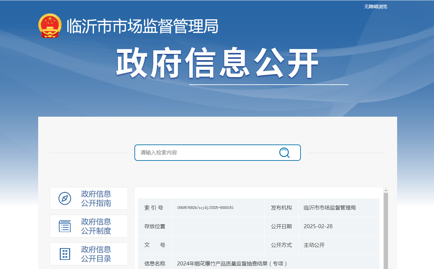This screenshot has width=434, height=269.
Task: Click the scrollbar up arrow
Action: 386,190
